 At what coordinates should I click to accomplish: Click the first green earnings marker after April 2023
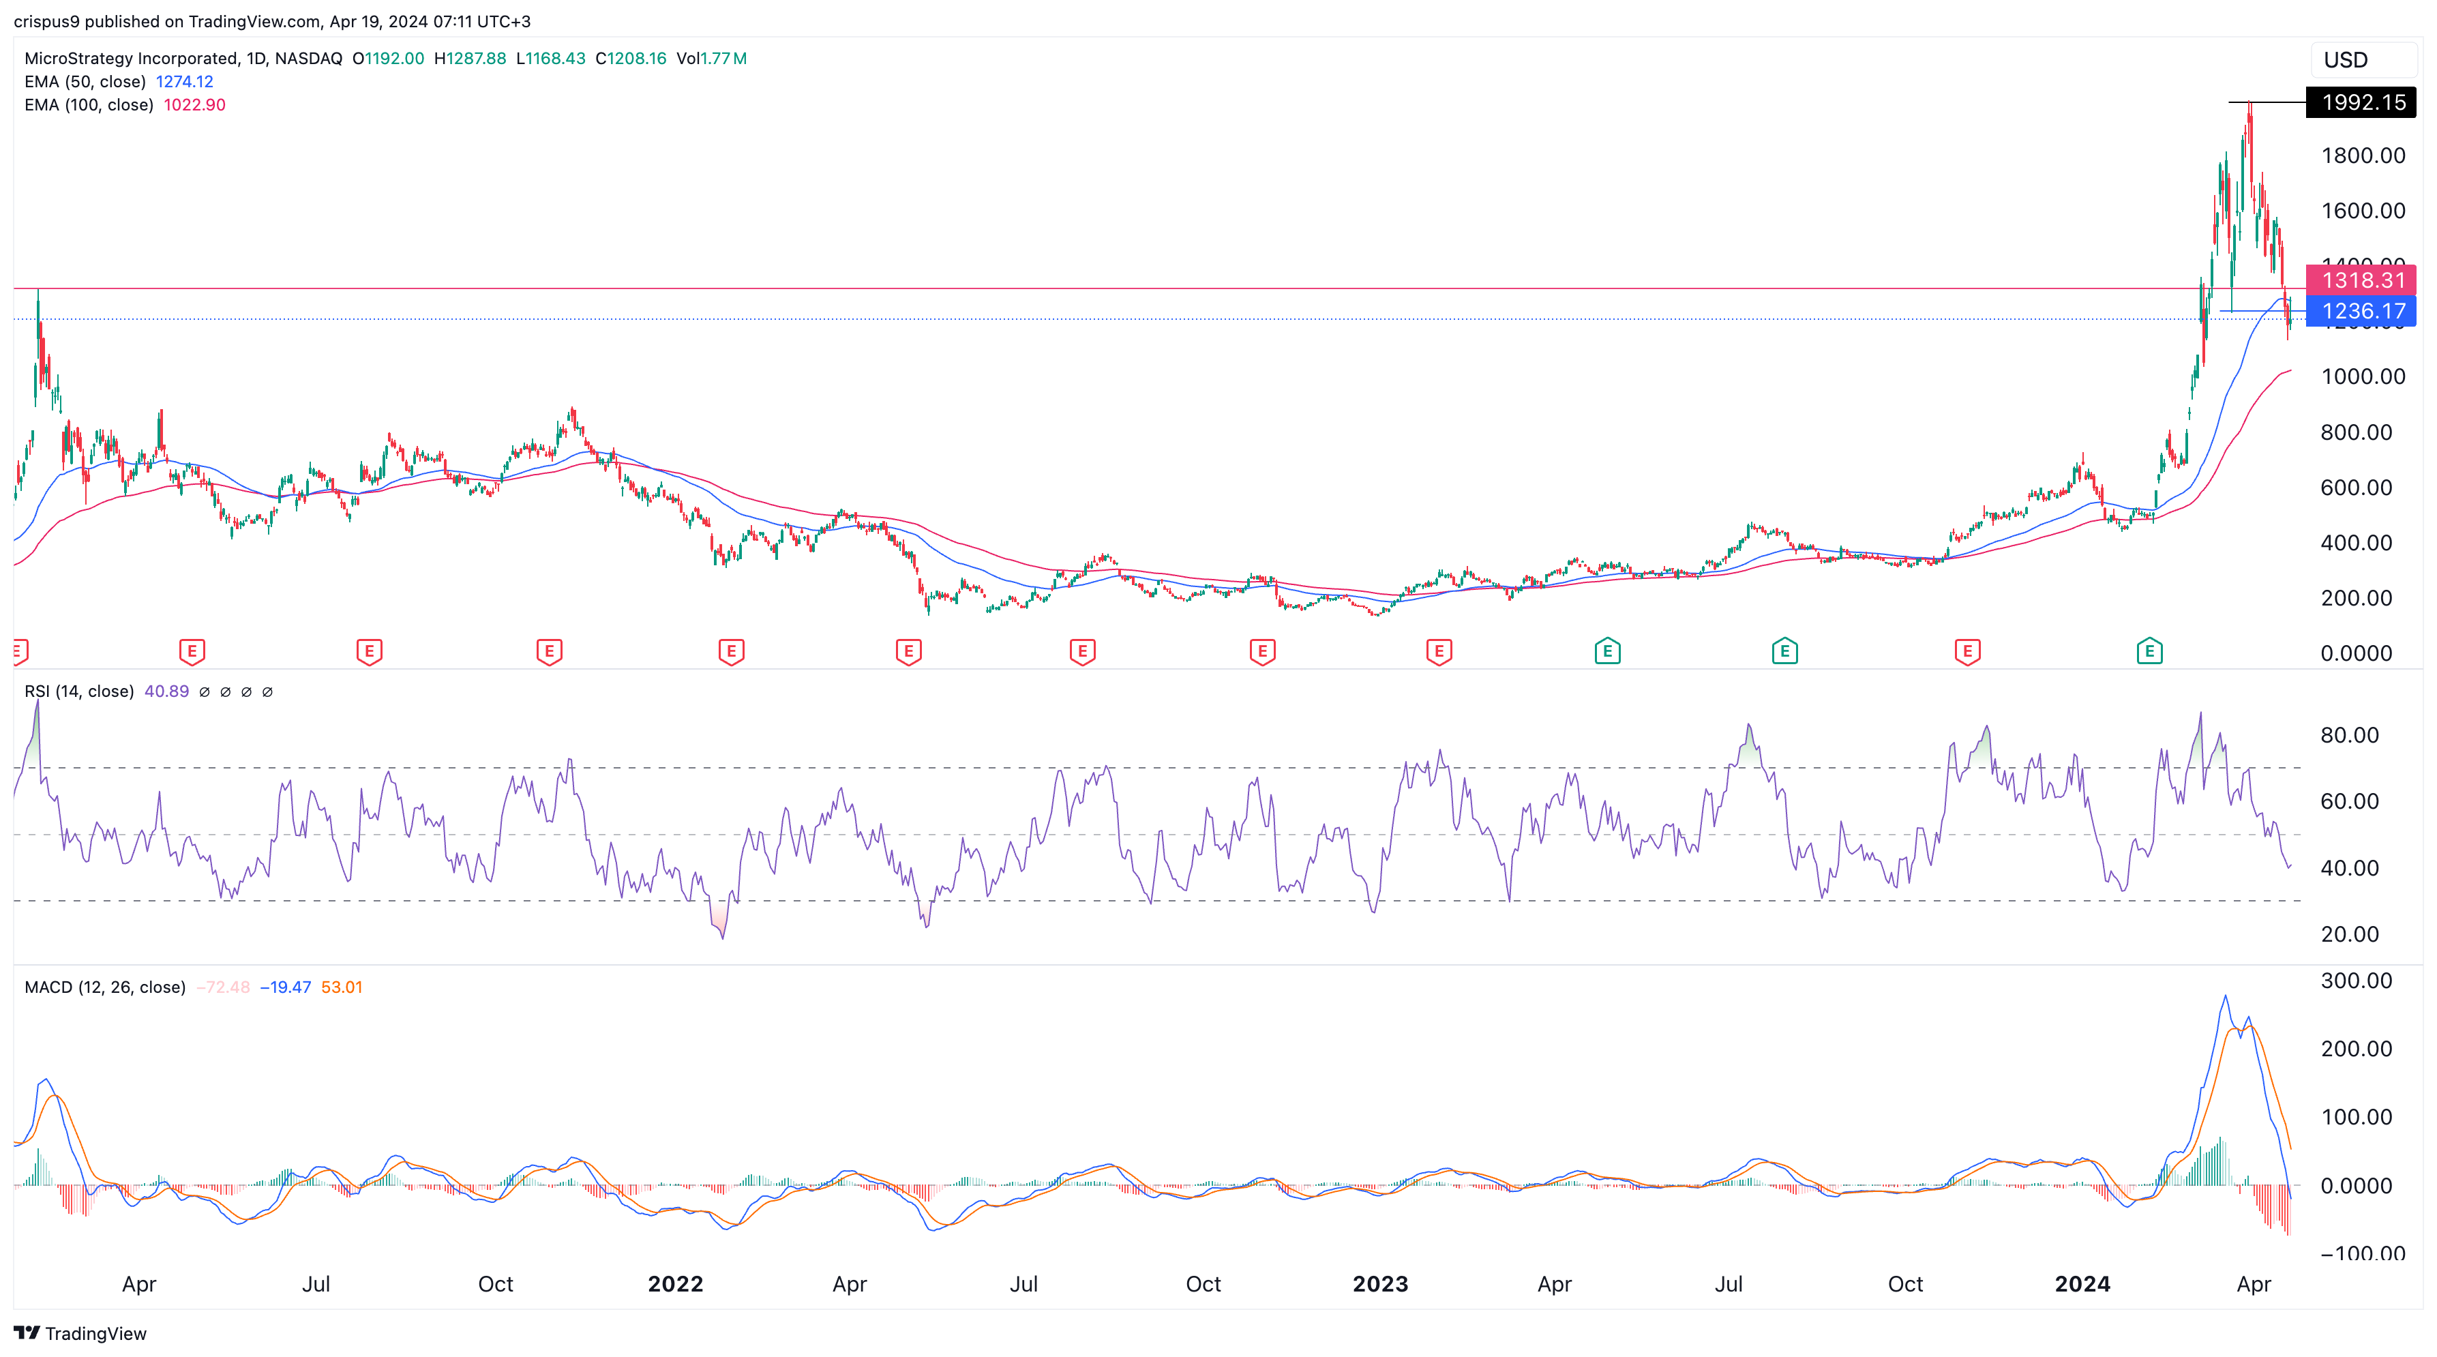pyautogui.click(x=1606, y=651)
